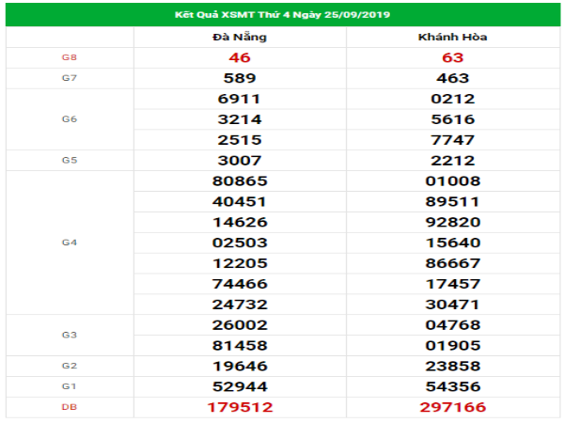This screenshot has width=564, height=423.
Task: Click the Đà Nẵng column header
Action: (x=241, y=37)
